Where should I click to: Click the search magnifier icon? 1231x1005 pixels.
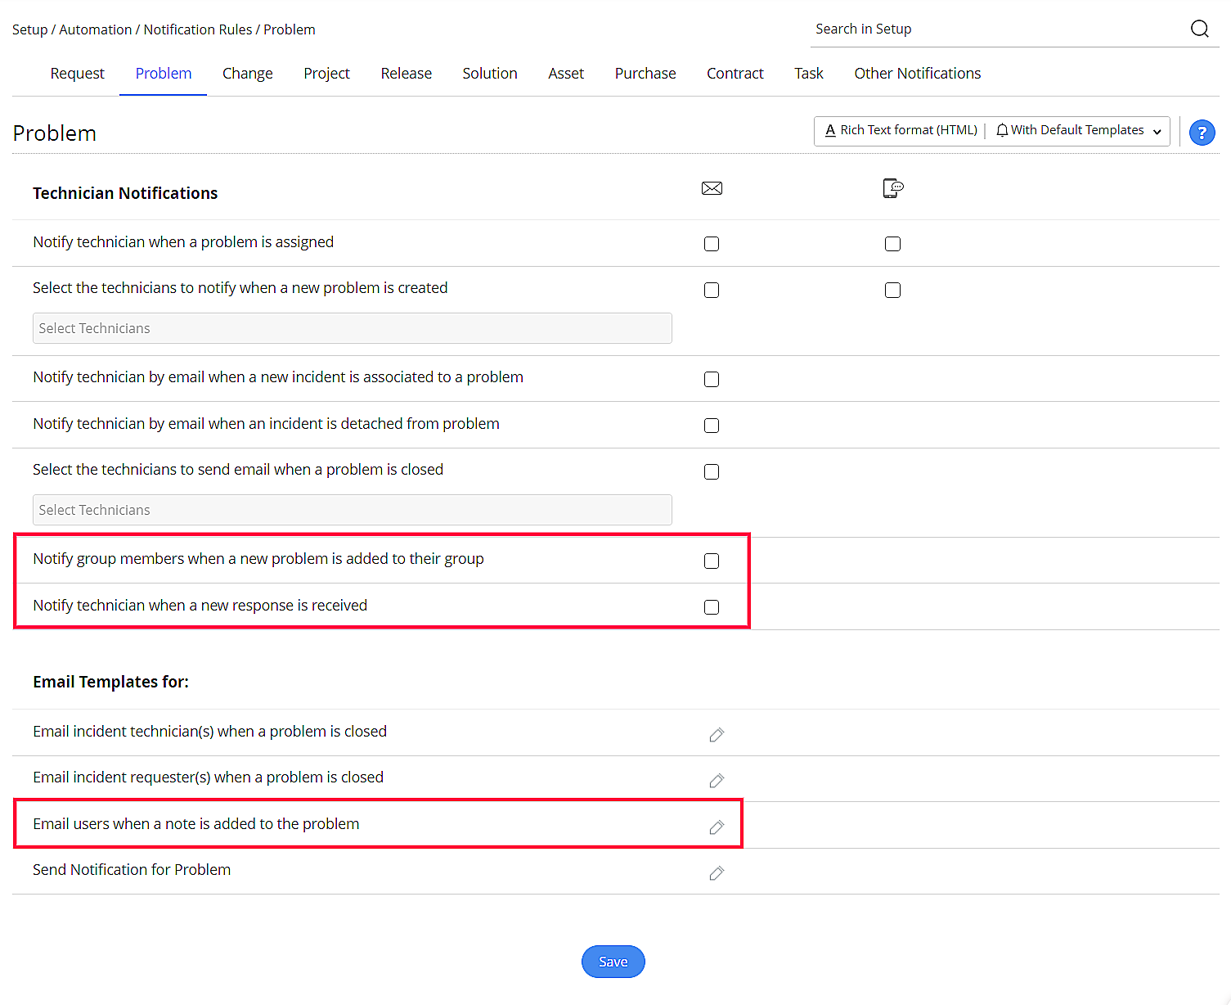point(1199,29)
